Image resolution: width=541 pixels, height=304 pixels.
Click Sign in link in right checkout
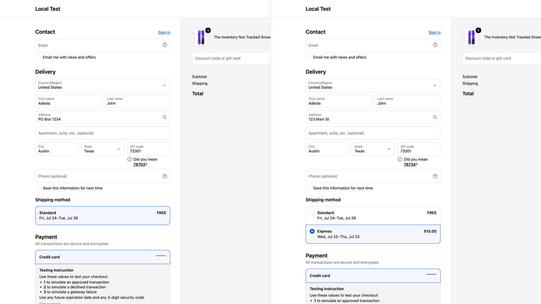coord(434,32)
